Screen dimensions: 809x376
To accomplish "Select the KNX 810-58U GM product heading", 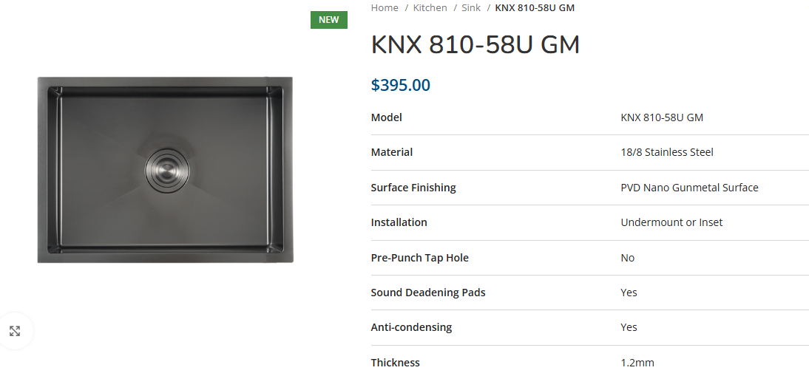I will pos(475,45).
